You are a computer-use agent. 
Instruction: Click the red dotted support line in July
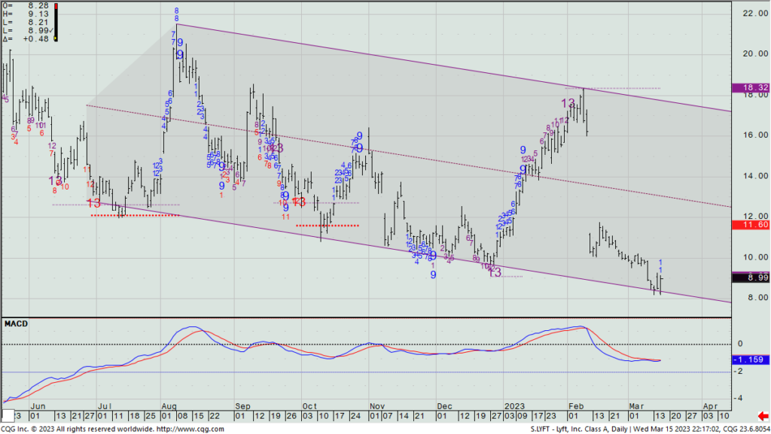click(136, 215)
